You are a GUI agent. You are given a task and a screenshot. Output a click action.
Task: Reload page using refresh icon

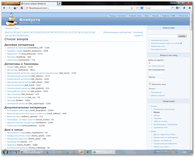pos(137,8)
